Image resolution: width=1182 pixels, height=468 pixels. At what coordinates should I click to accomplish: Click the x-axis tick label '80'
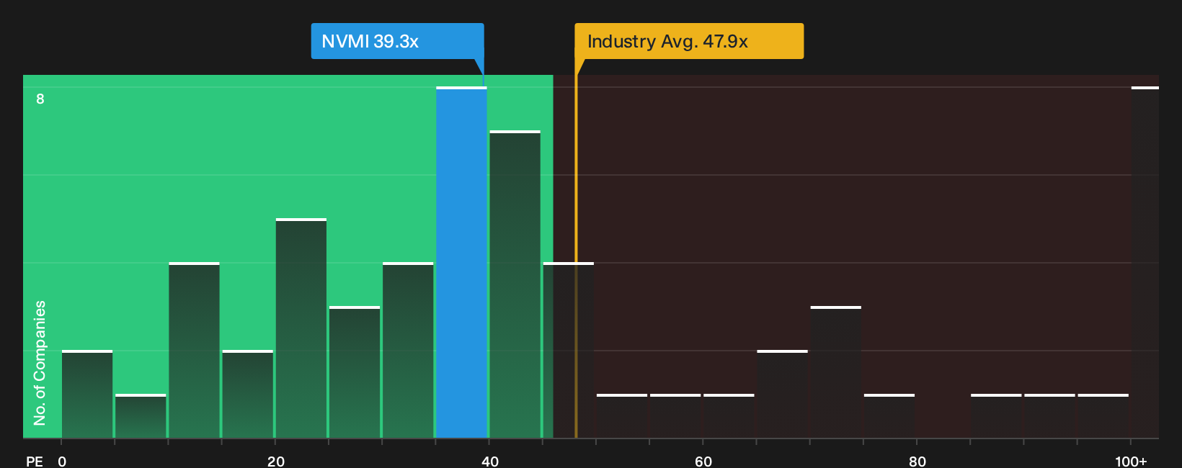[x=917, y=461]
